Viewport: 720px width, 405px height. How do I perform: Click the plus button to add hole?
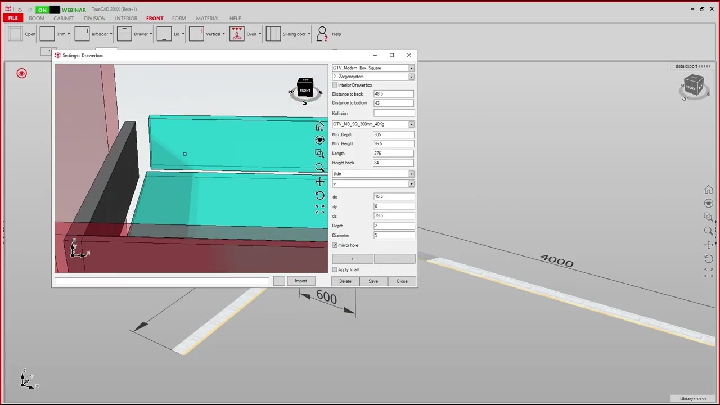coord(353,259)
